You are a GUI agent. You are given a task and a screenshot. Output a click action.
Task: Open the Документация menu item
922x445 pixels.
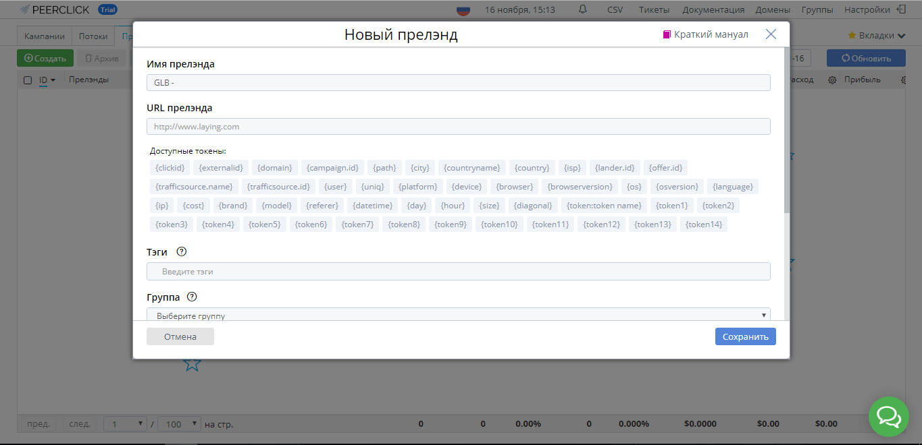click(713, 9)
